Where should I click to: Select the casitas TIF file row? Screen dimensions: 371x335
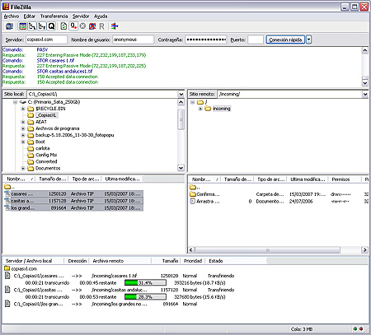[73, 201]
